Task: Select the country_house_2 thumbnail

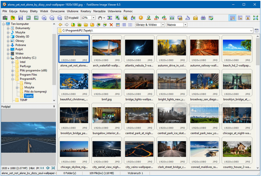Action: coord(237,151)
